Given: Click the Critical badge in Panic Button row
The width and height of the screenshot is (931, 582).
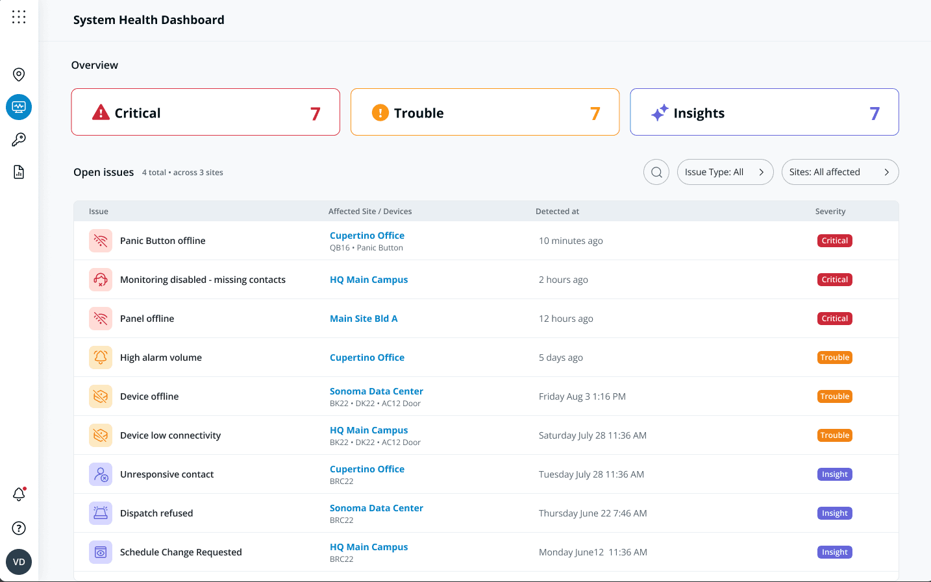Looking at the screenshot, I should 835,241.
